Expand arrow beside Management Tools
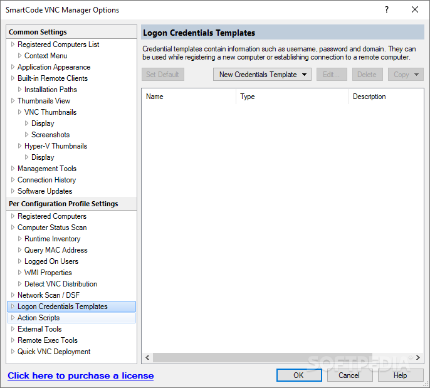Viewport: 430px width, 388px height. coord(13,168)
